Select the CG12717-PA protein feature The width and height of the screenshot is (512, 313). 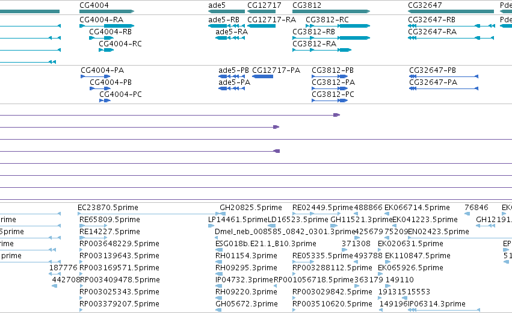coord(262,76)
